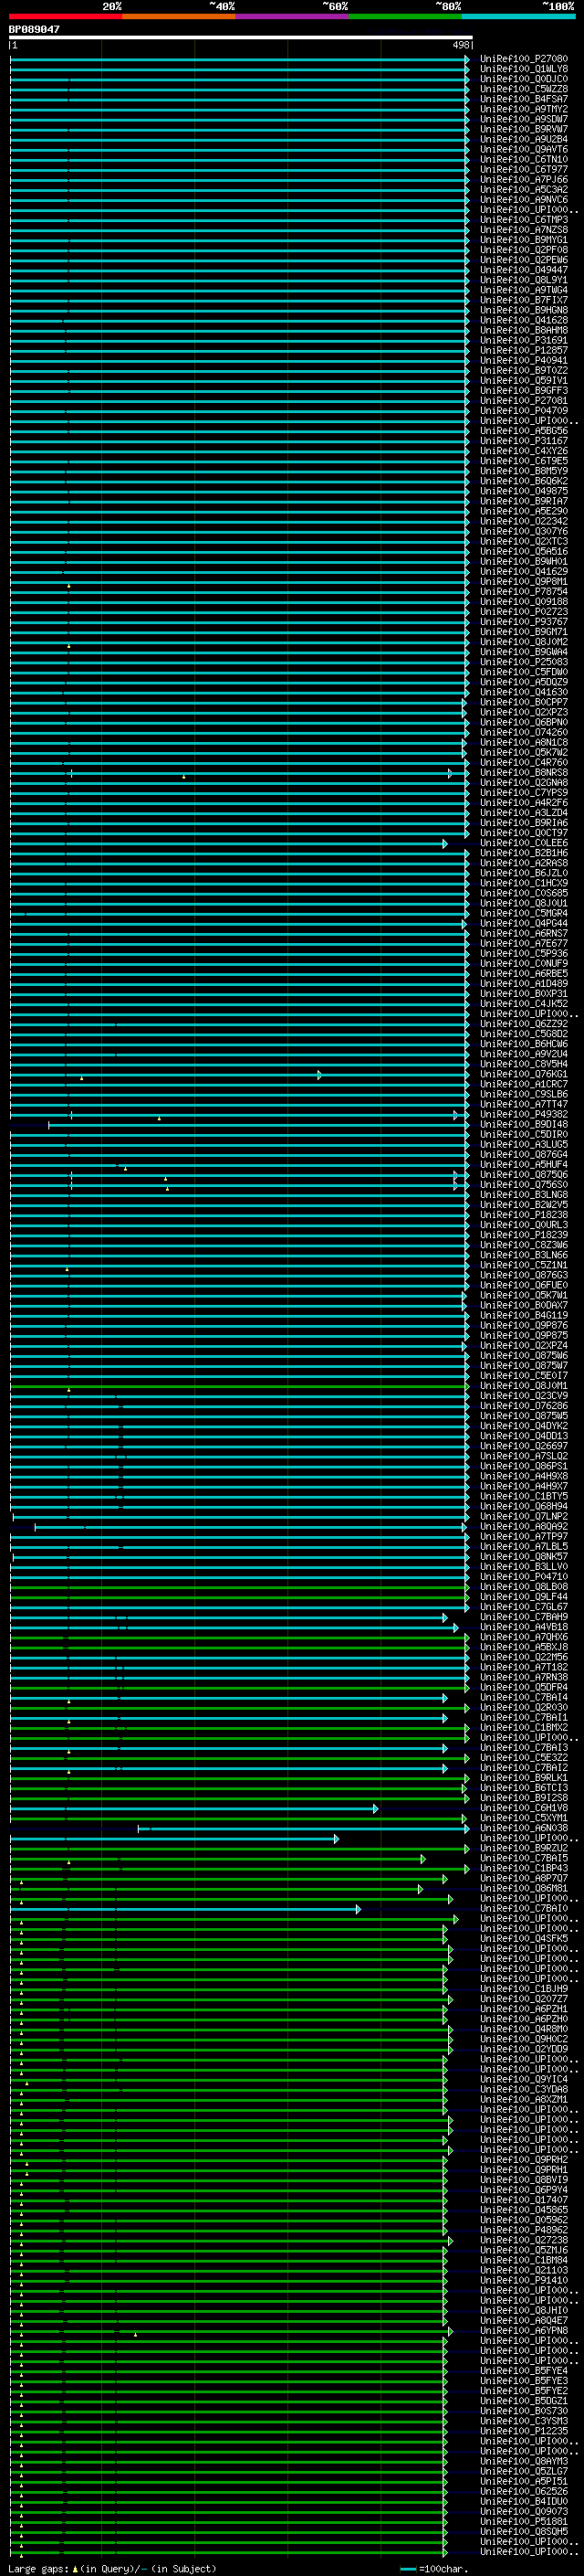584x2576 pixels.
Task: Select hit label UniRef100_A4H9X8
Action: pyautogui.click(x=524, y=1476)
